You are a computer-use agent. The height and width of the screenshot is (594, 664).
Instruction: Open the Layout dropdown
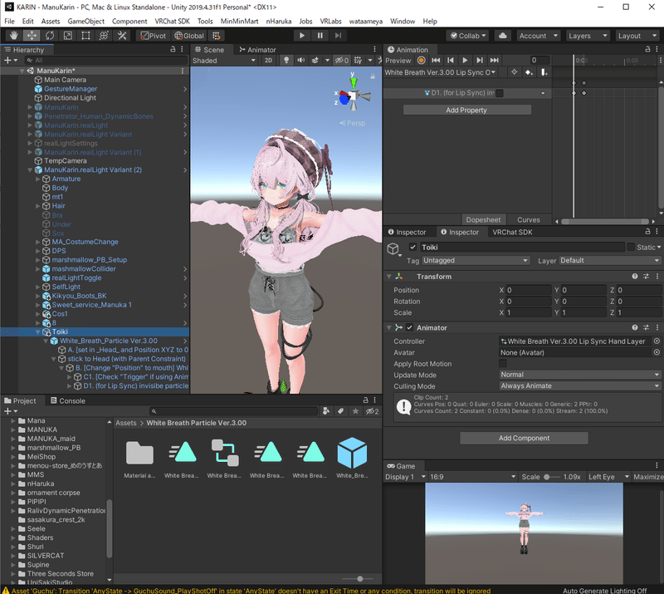coord(637,36)
